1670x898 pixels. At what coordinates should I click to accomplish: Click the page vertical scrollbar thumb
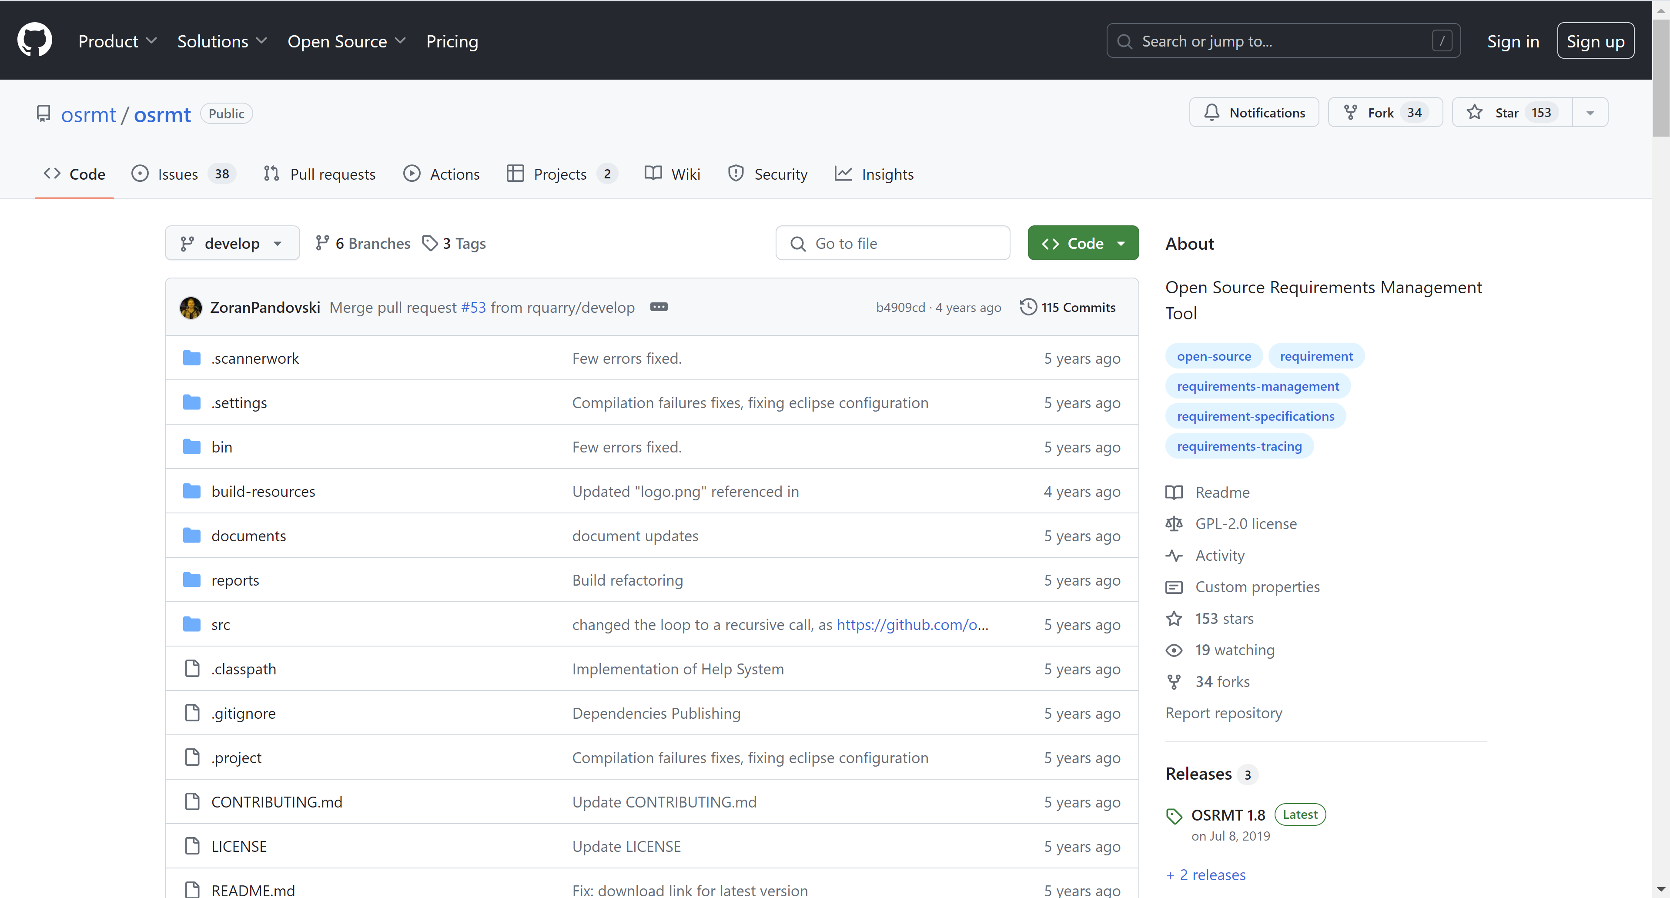point(1660,78)
